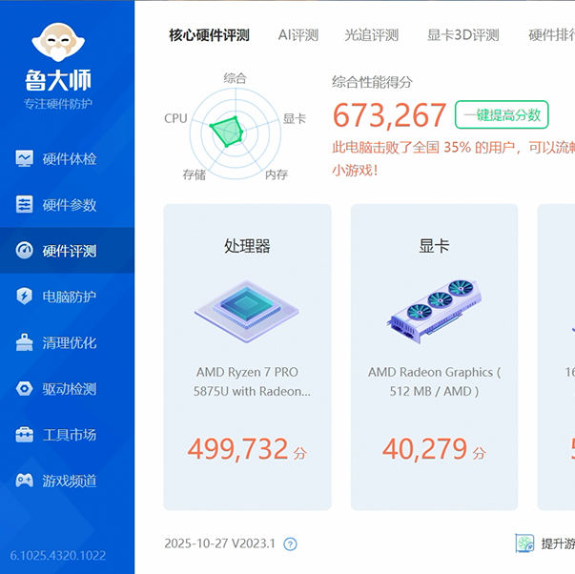Open the 显卡3D评测 tab
Viewport: 575px width, 574px height.
click(462, 35)
